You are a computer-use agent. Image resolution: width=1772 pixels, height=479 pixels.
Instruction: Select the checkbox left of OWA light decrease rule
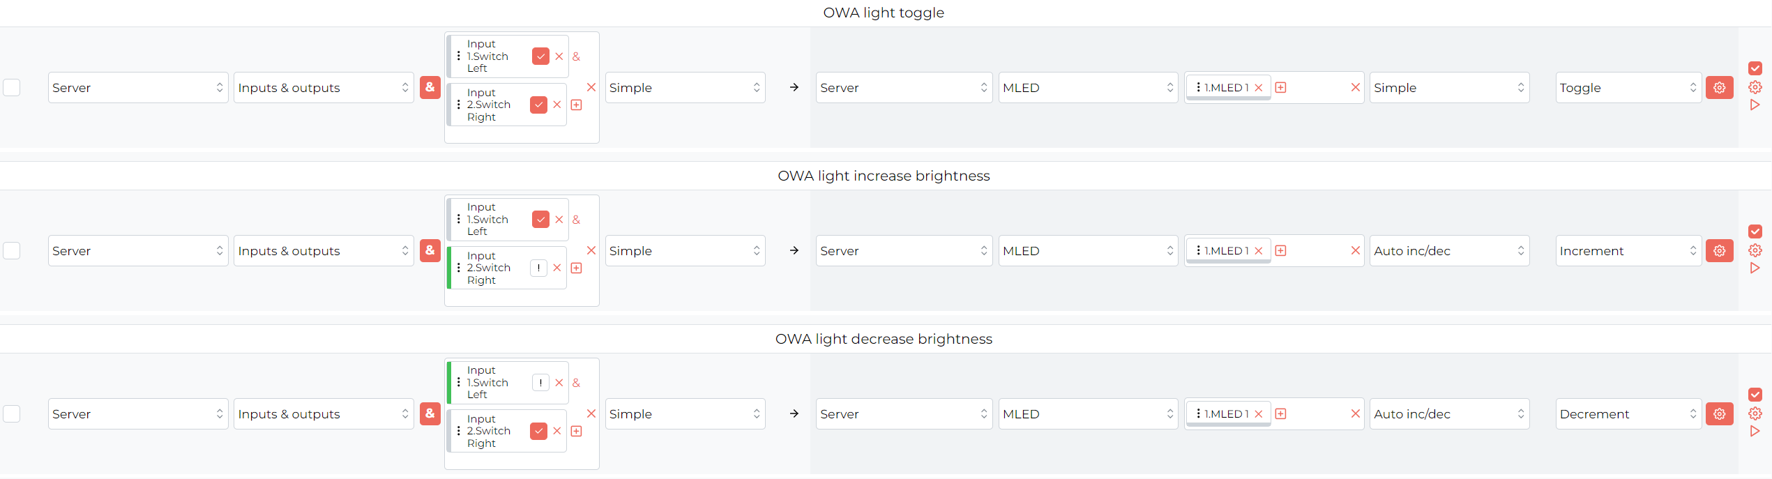coord(12,413)
